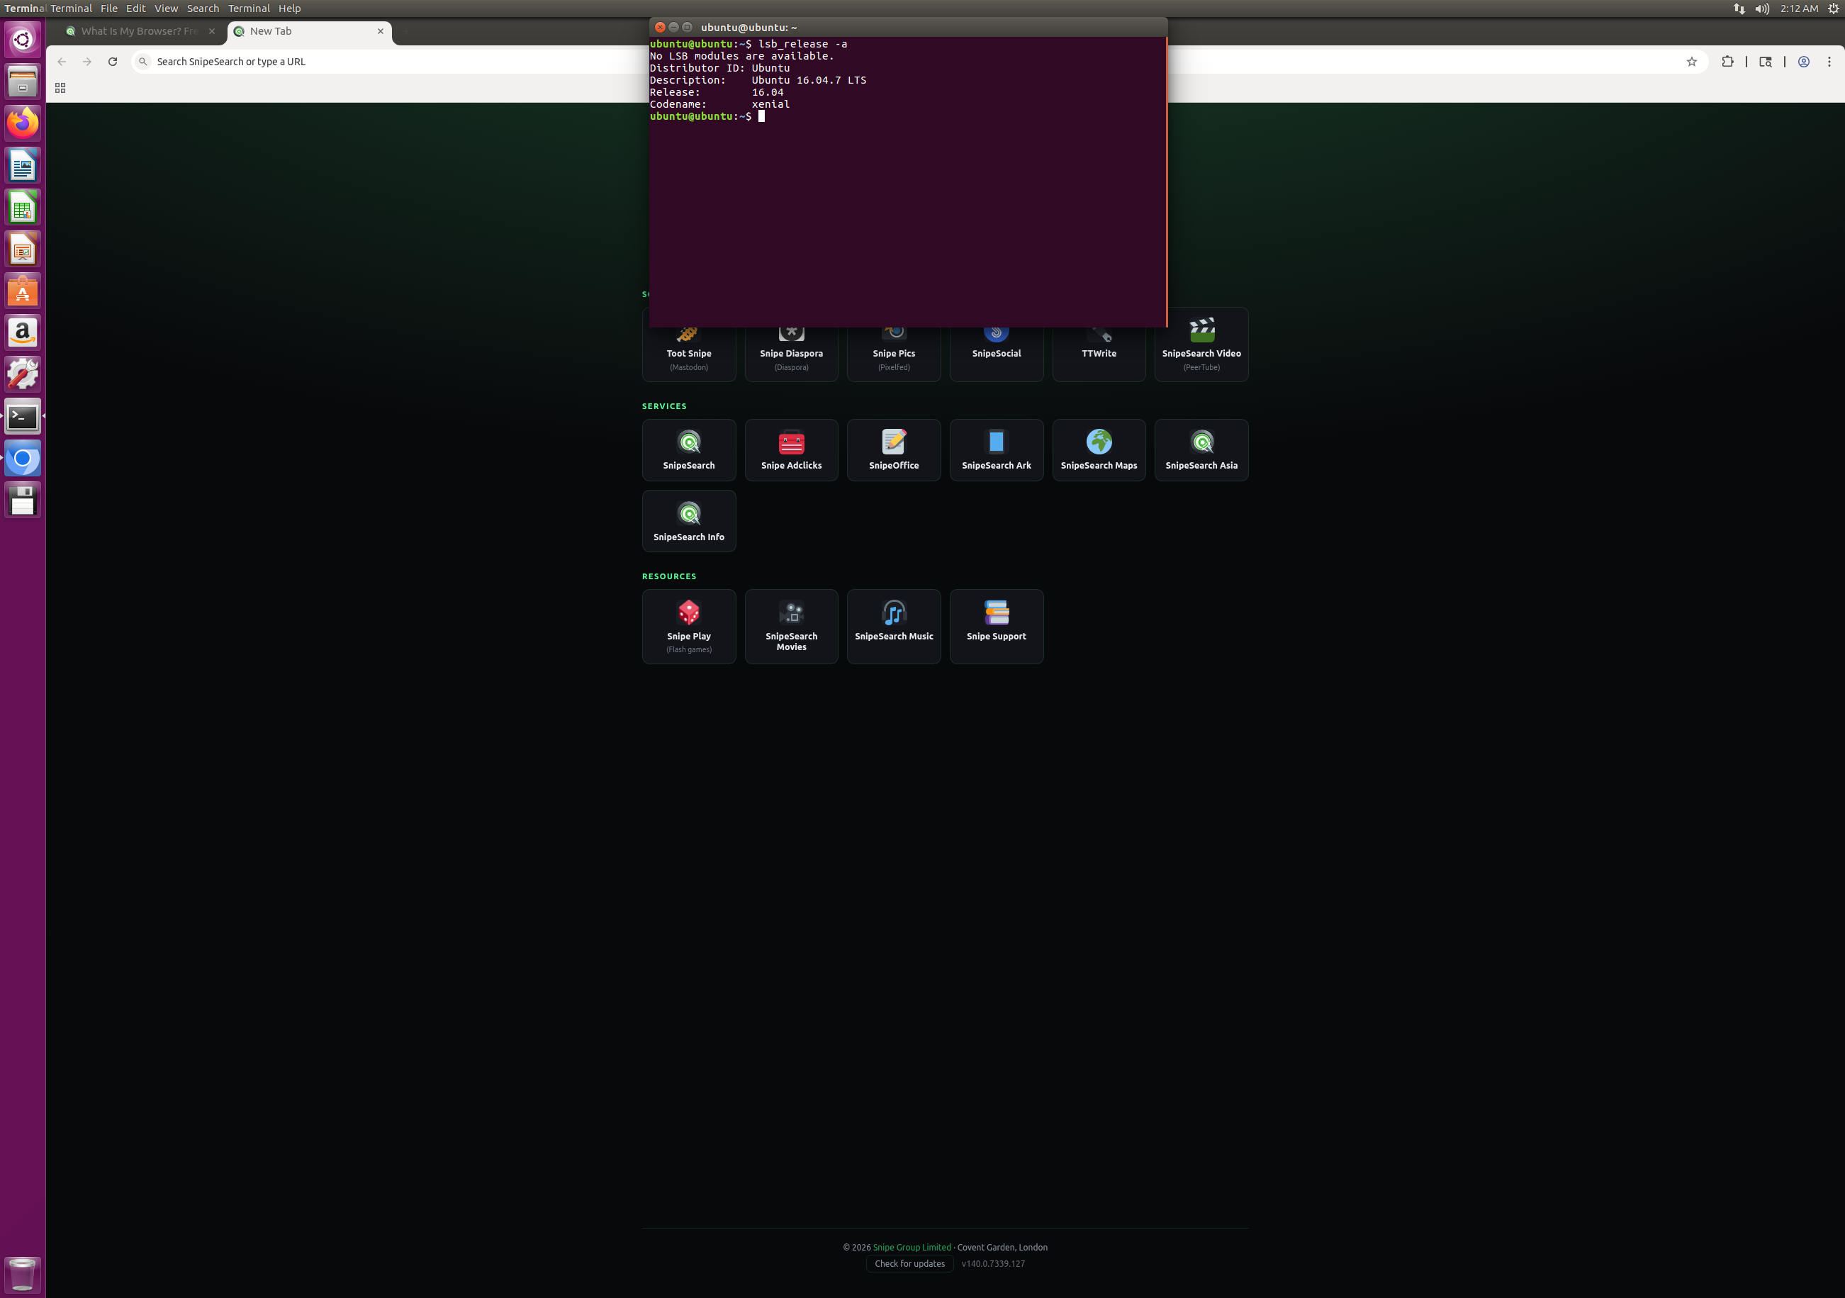Screen dimensions: 1845x1298
Task: Follow the Snipe Group Limited link
Action: [x=912, y=1246]
